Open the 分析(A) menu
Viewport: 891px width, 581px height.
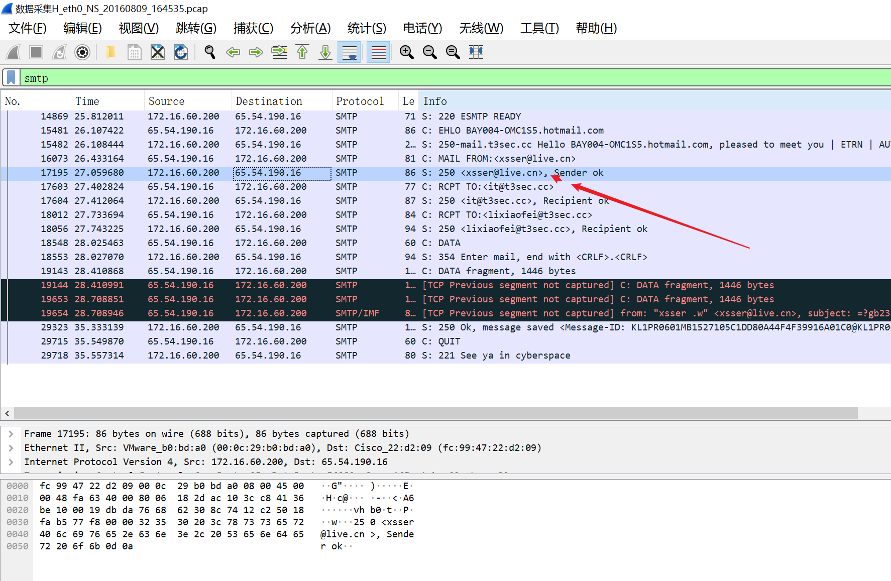tap(310, 28)
